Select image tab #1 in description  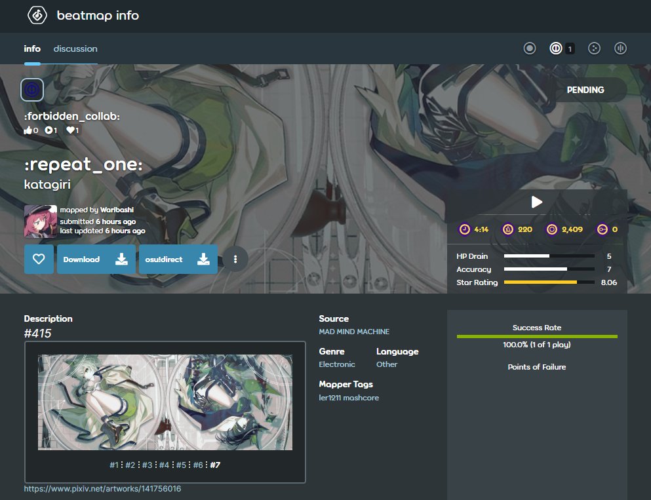coord(114,465)
